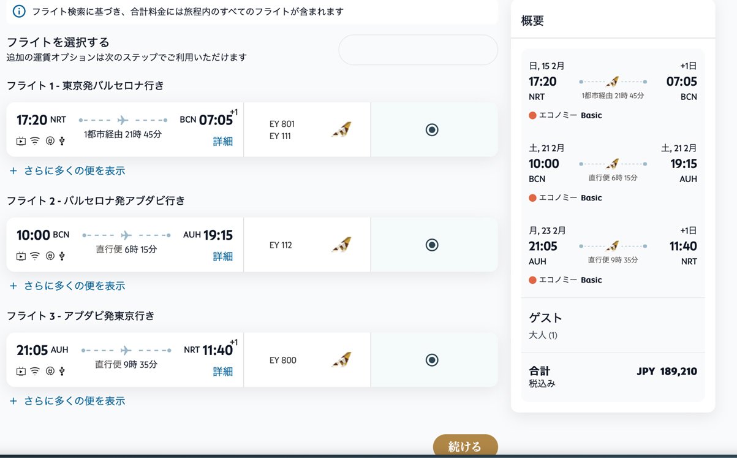Expand more flights under Abu Dhabi to Tokyo

click(x=67, y=401)
